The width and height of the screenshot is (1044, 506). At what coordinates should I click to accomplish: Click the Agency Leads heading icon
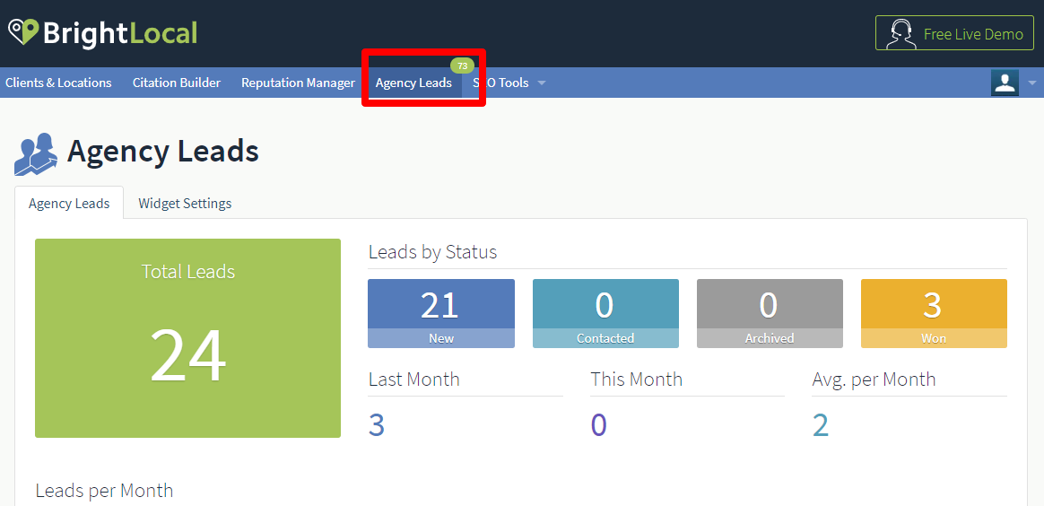(37, 154)
